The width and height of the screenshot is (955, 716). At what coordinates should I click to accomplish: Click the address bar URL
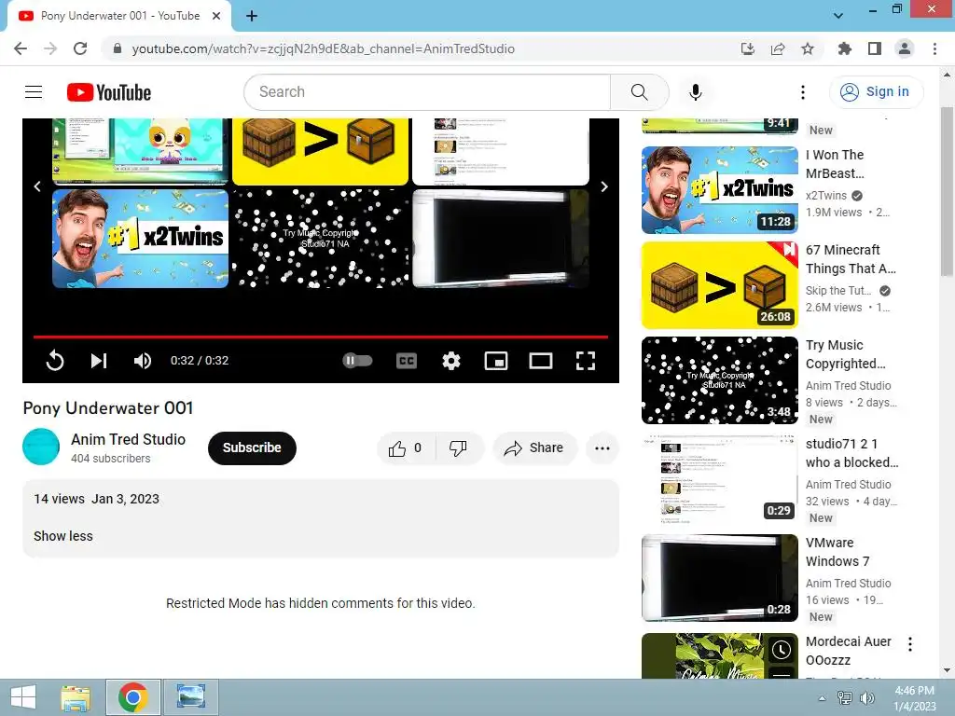(323, 48)
